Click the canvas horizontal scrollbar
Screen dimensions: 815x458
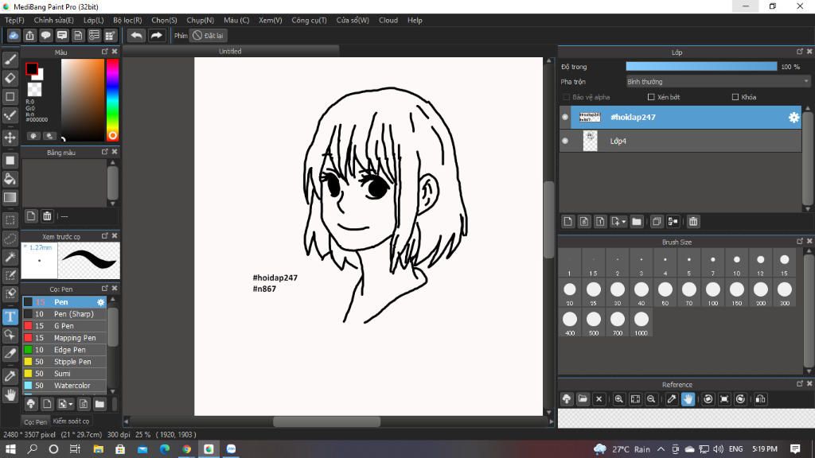coord(326,421)
